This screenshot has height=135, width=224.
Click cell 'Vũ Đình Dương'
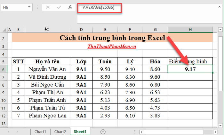(x=47, y=77)
